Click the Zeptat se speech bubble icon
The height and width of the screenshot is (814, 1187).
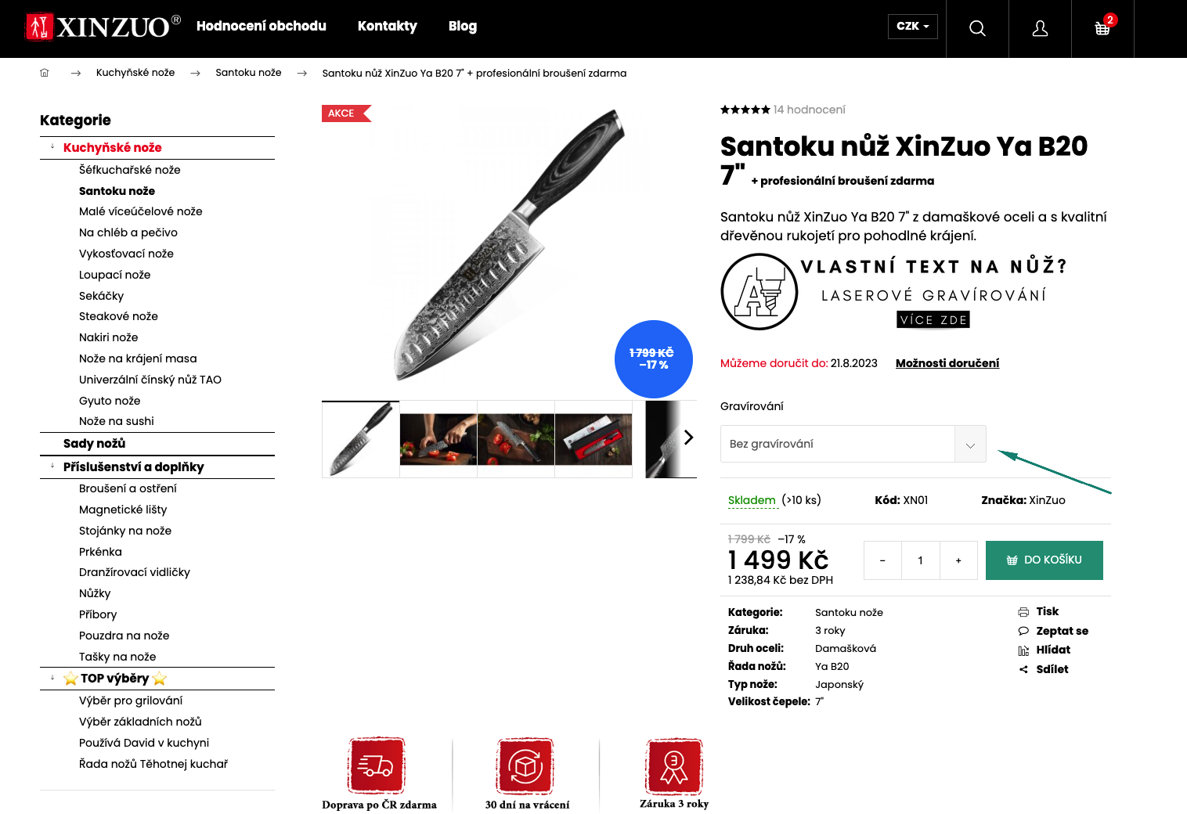click(1023, 631)
